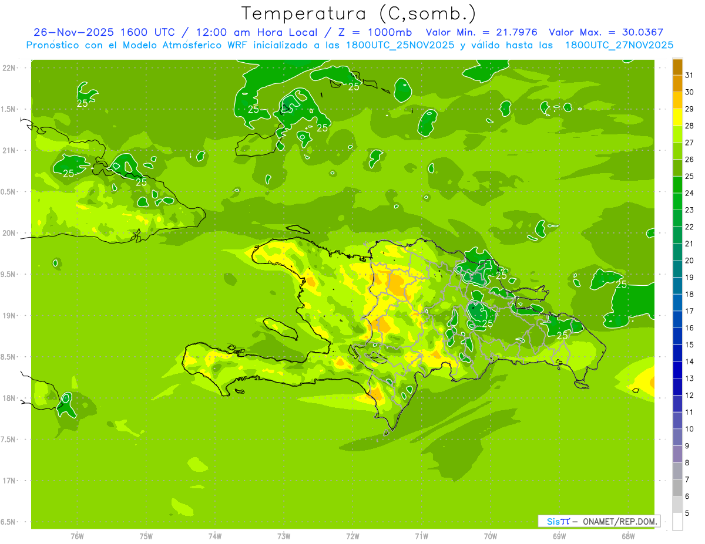705x544 pixels.
Task: Click the '75W' longitude axis label
Action: [146, 536]
